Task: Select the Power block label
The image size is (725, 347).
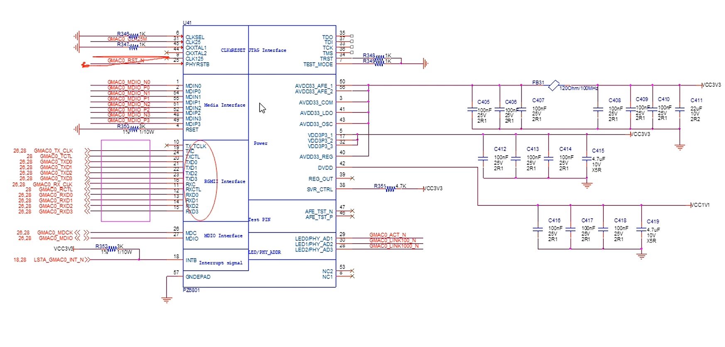Action: (x=261, y=143)
